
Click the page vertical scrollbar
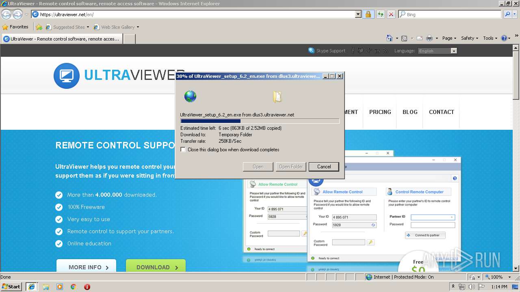516,158
